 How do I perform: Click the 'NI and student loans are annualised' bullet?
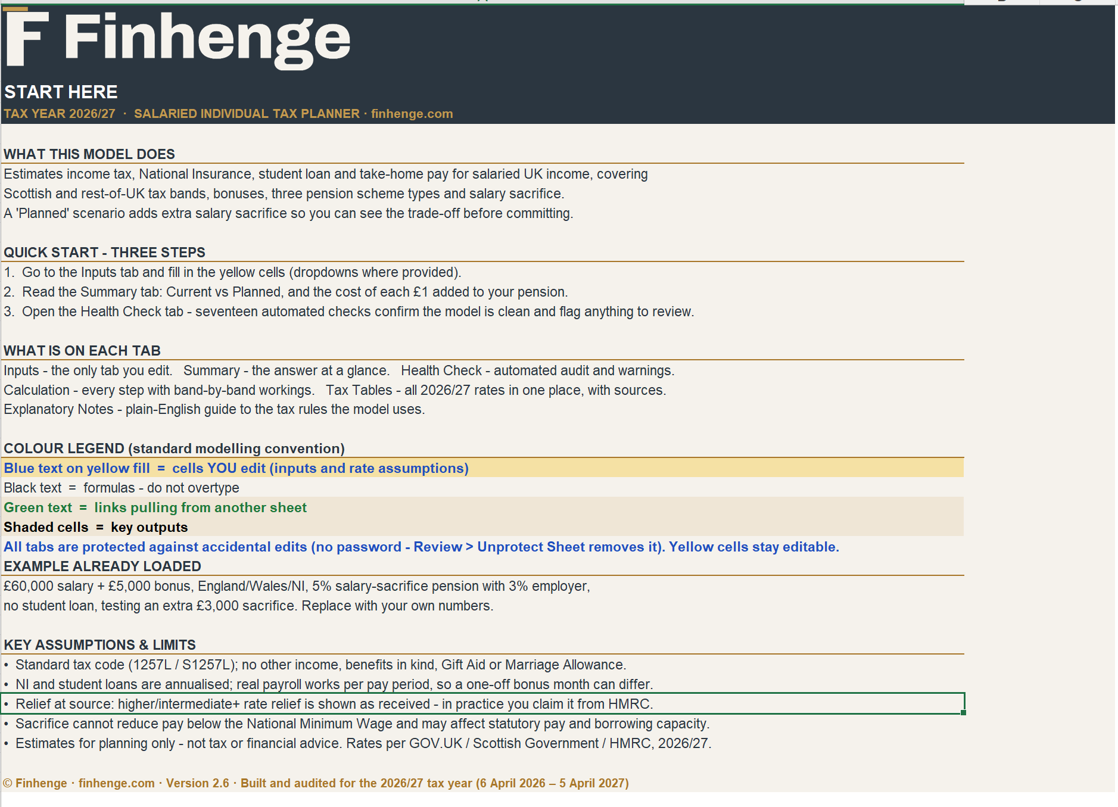[x=329, y=684]
